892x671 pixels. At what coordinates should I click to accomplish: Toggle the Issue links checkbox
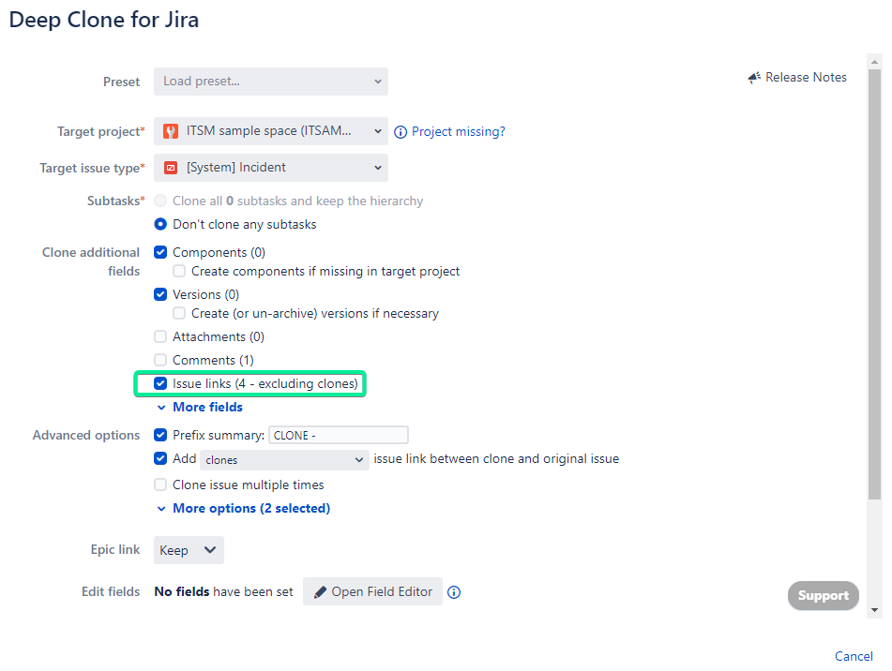click(160, 383)
